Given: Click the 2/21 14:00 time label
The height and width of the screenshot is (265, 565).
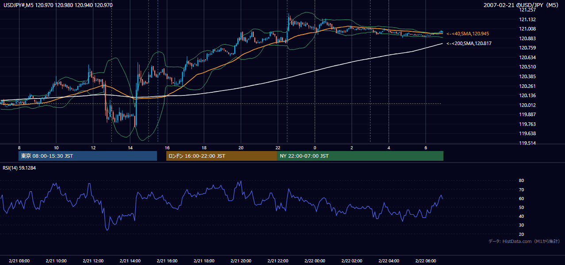Looking at the screenshot, I should (x=130, y=261).
